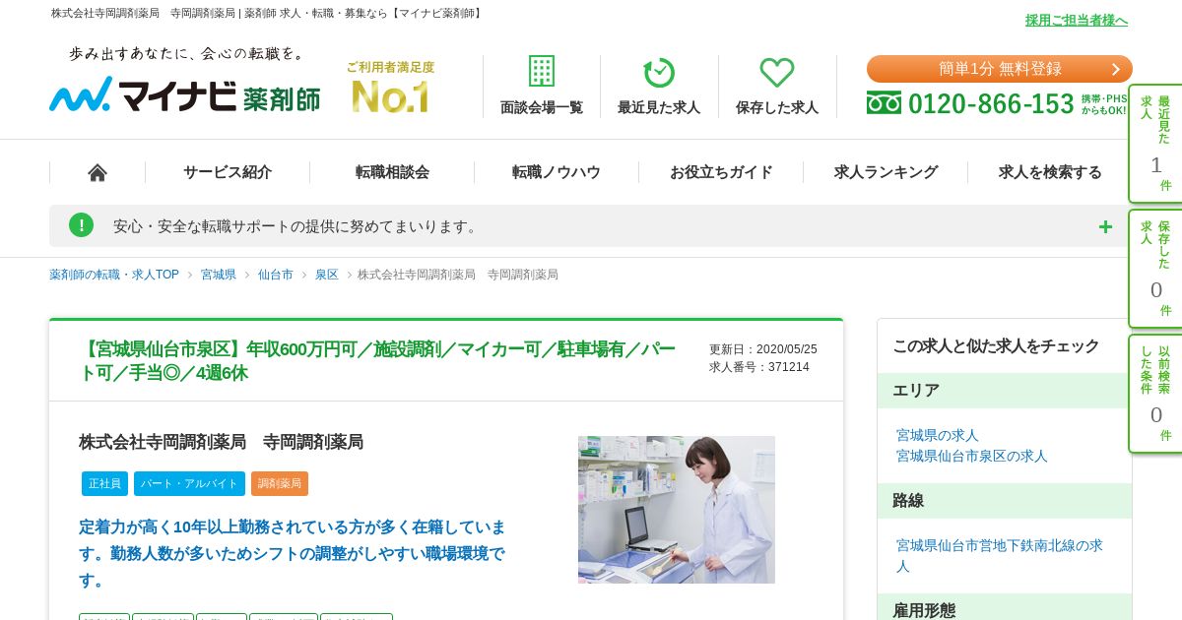Open サービス紹介 menu
This screenshot has height=620, width=1182.
pyautogui.click(x=228, y=172)
